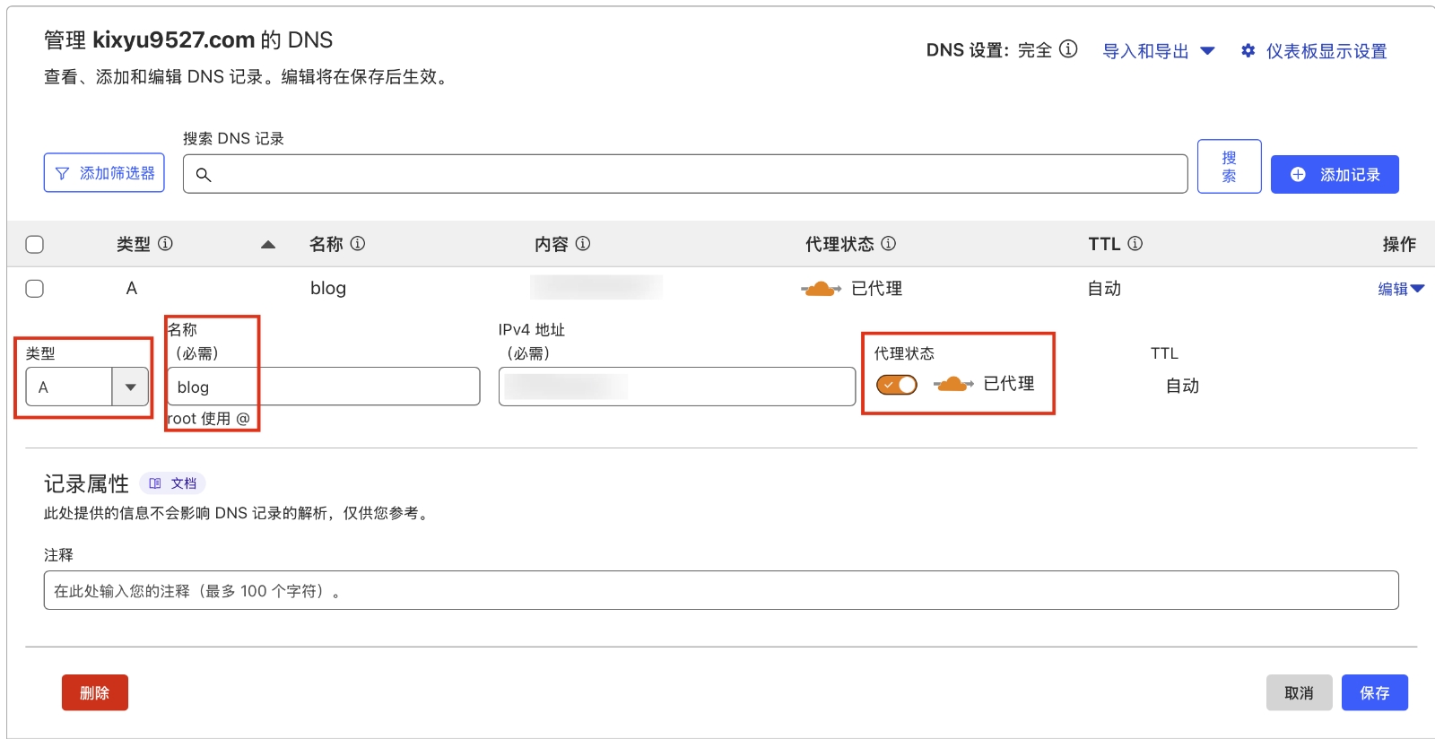Click the gear icon for 仪表板显示设置

(x=1248, y=51)
